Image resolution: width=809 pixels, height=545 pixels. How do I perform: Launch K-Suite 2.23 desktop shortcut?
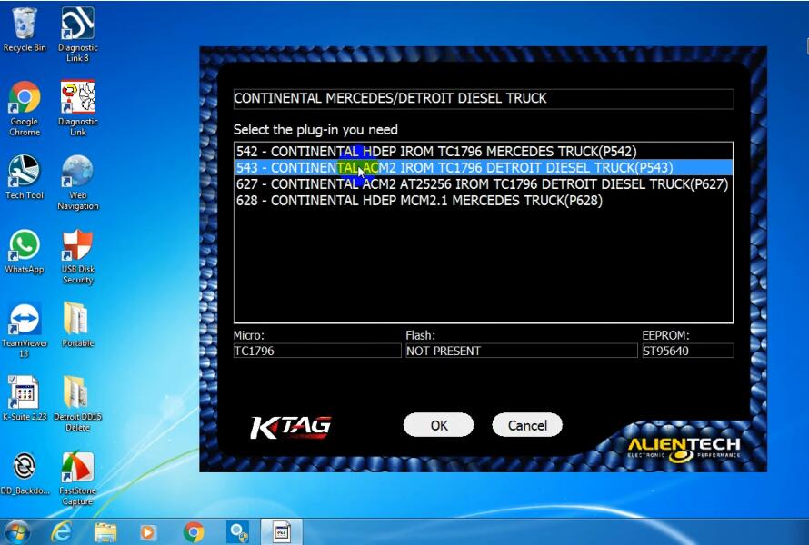tap(25, 399)
